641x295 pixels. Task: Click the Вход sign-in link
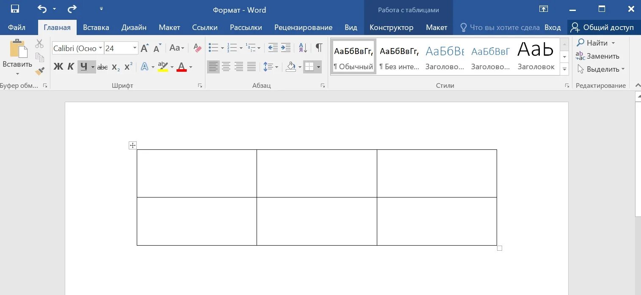(553, 27)
